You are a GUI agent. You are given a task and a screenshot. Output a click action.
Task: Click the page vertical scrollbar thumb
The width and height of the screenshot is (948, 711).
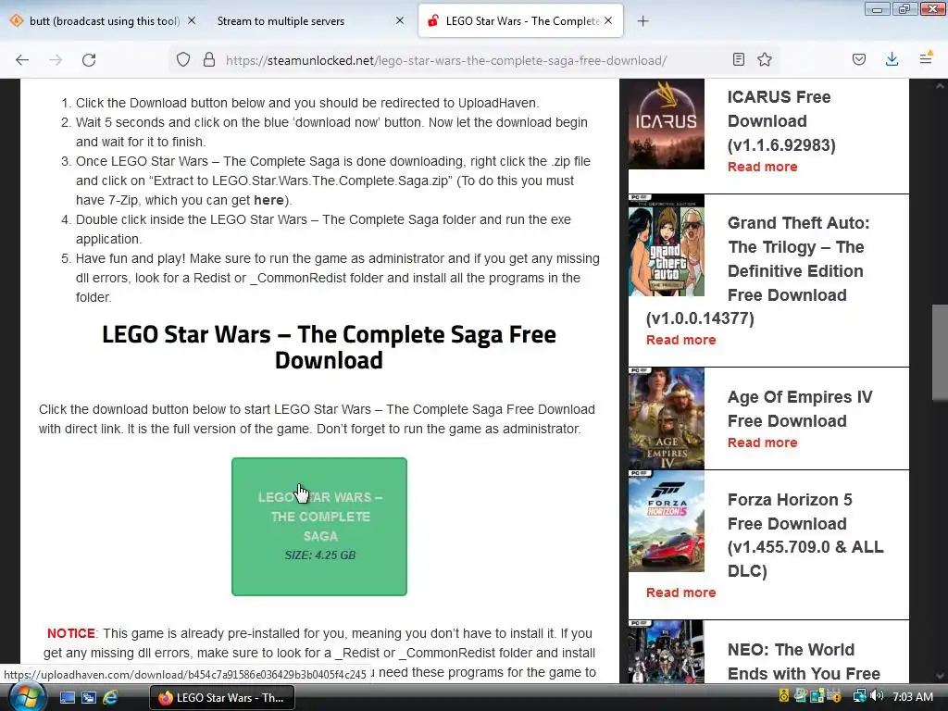(940, 353)
